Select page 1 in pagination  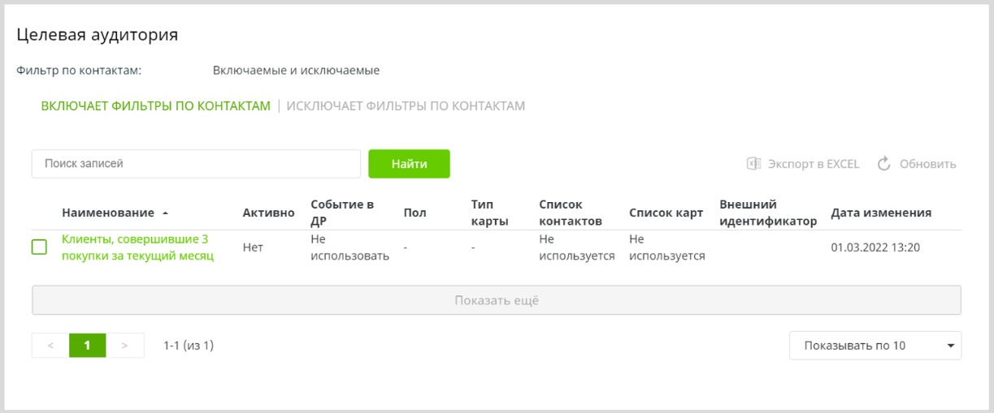click(87, 346)
